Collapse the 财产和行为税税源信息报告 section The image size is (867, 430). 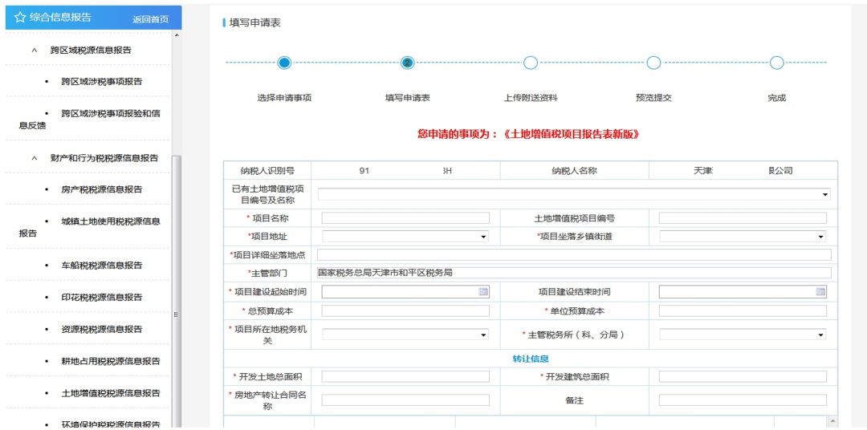click(35, 158)
